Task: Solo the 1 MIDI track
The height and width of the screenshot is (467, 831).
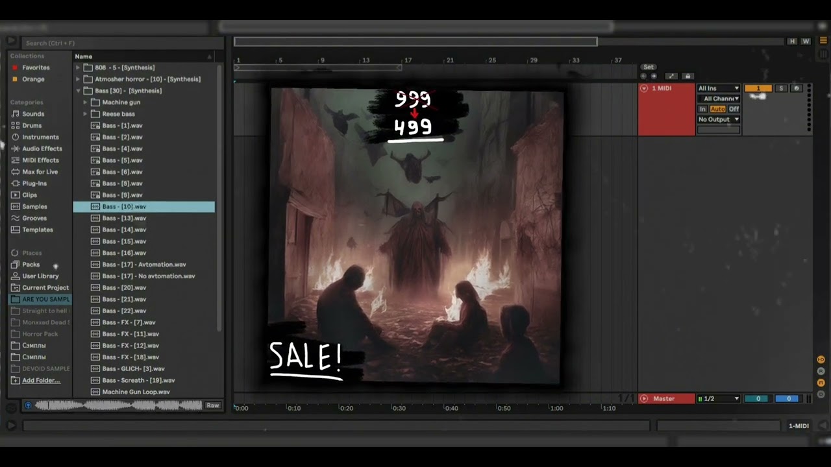Action: (781, 88)
